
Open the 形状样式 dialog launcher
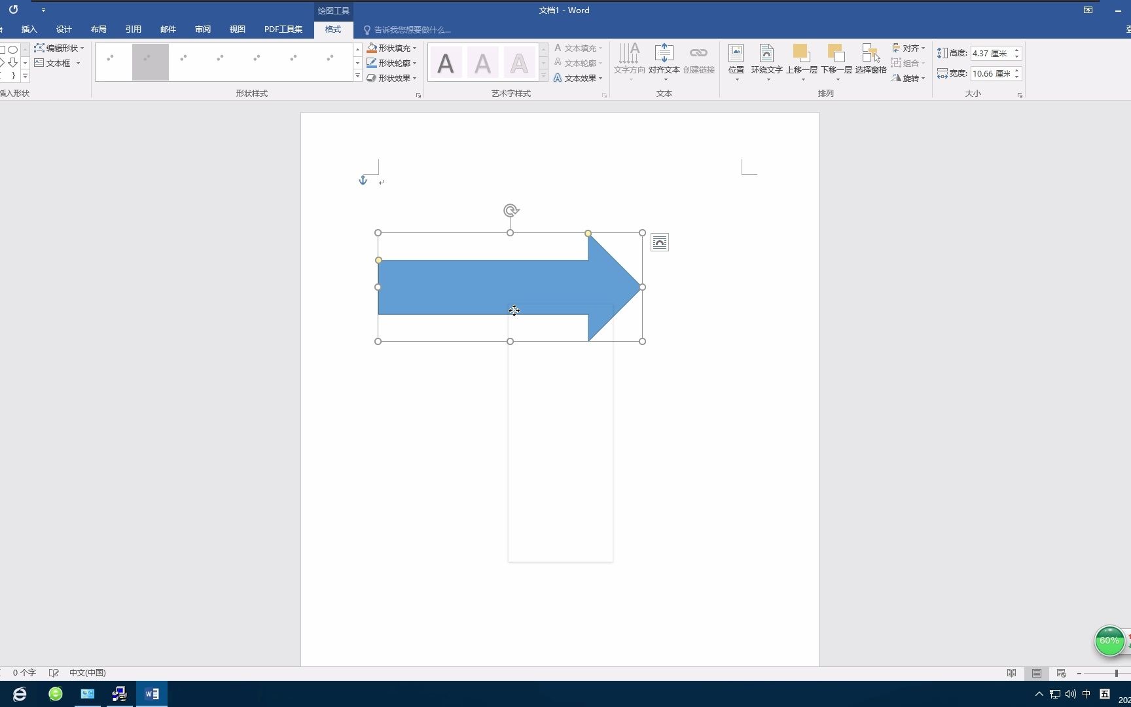[x=418, y=96]
